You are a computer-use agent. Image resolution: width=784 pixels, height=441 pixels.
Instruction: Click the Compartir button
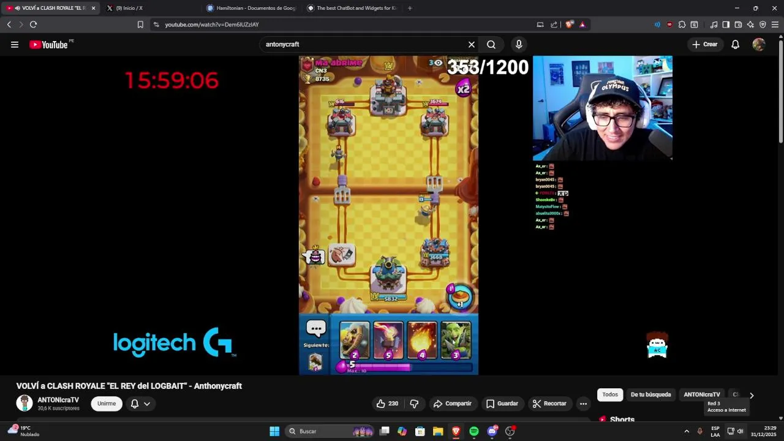coord(452,404)
